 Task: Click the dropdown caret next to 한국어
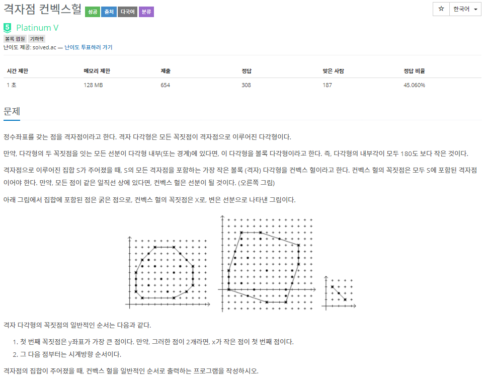pyautogui.click(x=475, y=9)
